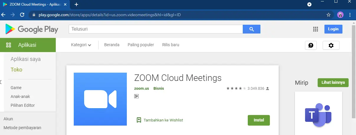Open the Rilis baru tab
Screen dimensions: 356x135
[171, 45]
